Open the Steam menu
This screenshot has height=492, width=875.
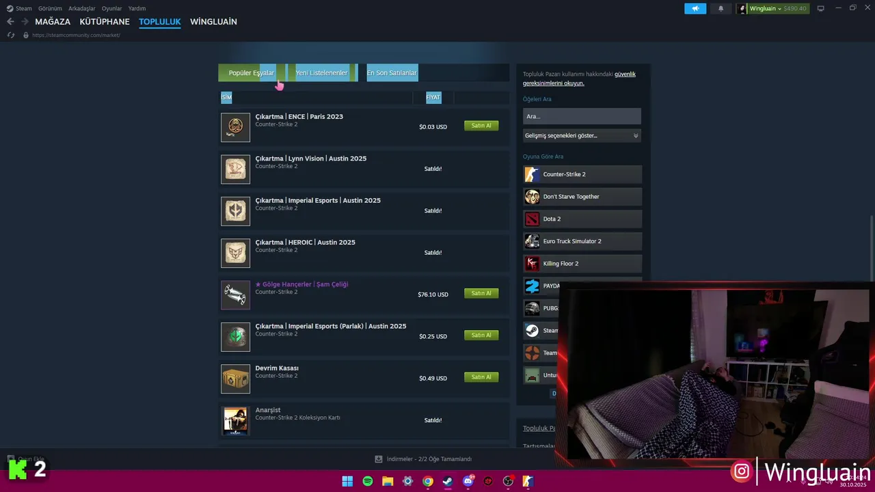coord(24,8)
